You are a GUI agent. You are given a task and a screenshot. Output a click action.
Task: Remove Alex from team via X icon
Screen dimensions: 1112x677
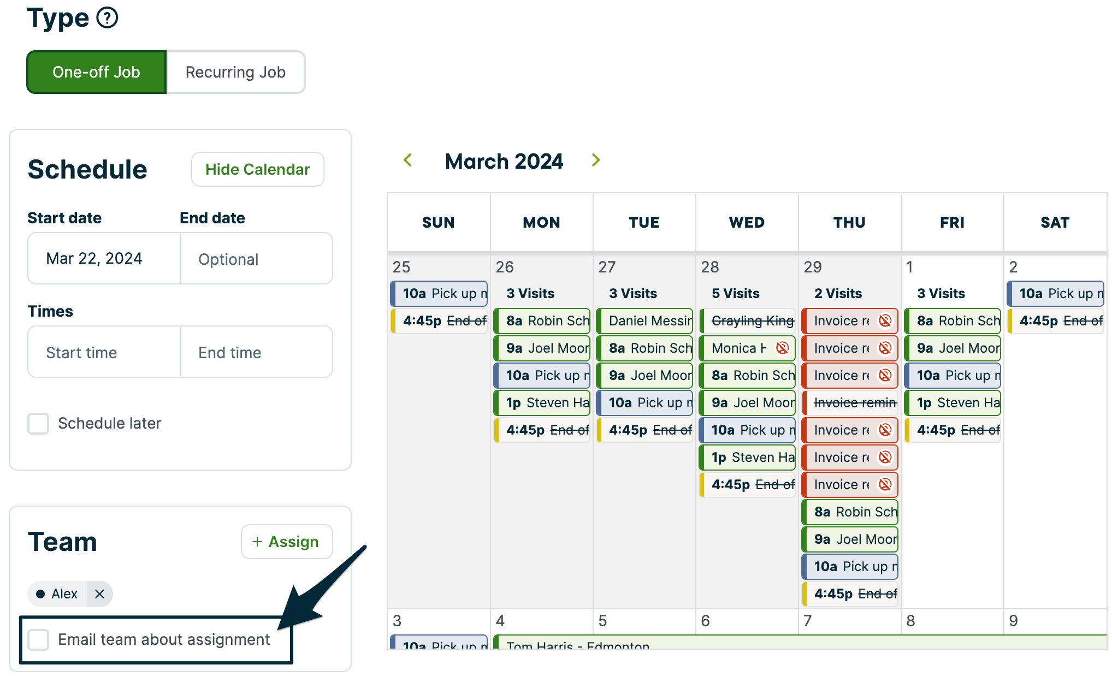[99, 594]
